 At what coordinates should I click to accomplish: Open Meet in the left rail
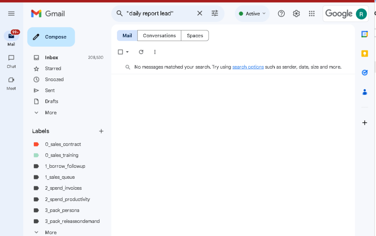coord(11,84)
